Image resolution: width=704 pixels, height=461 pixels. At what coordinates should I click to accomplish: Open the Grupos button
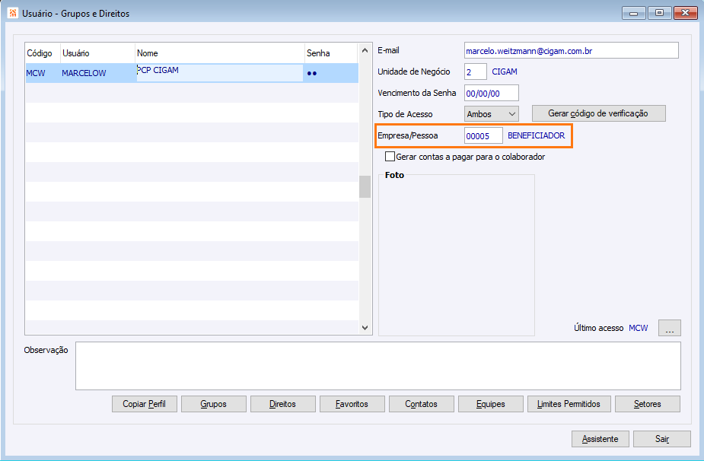214,404
